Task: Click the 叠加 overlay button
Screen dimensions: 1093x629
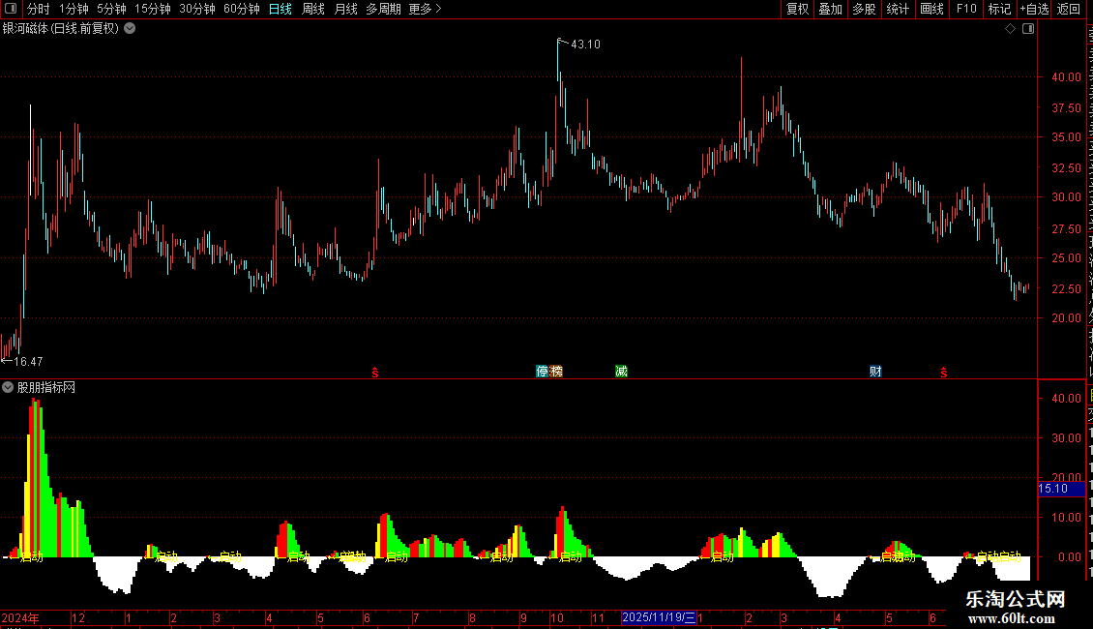Action: pyautogui.click(x=830, y=9)
